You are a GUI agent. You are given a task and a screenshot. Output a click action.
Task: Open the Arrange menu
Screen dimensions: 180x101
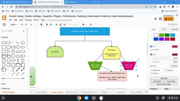[28, 20]
